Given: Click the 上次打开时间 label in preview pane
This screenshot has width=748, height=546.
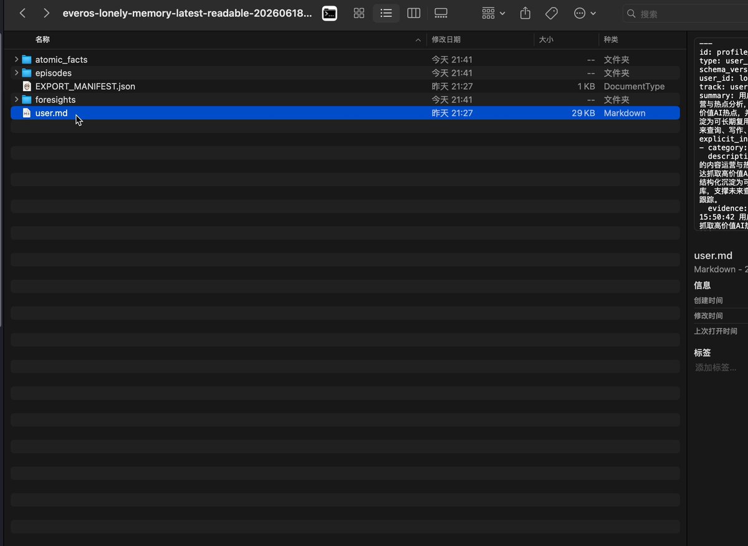Looking at the screenshot, I should pos(716,331).
